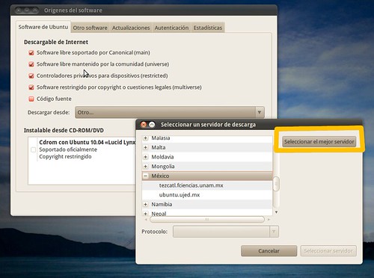Enable the Código fuente checkbox
Image resolution: width=374 pixels, height=278 pixels.
click(x=31, y=99)
